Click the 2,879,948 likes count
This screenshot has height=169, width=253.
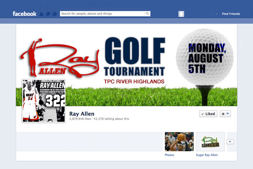pos(80,119)
